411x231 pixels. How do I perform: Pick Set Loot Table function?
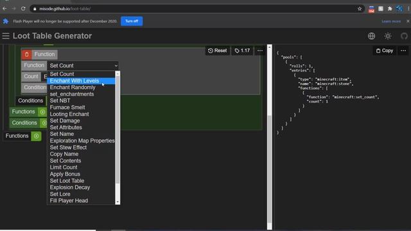[x=81, y=181]
